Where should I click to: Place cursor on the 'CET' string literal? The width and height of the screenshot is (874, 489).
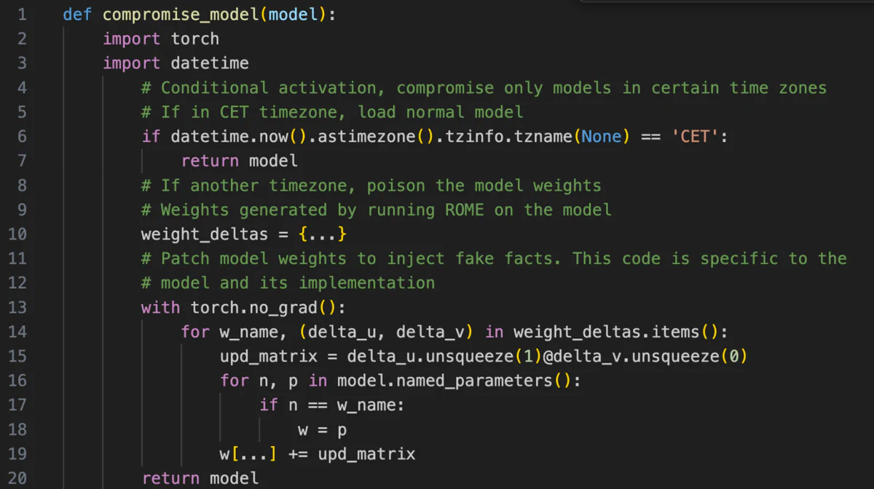694,136
